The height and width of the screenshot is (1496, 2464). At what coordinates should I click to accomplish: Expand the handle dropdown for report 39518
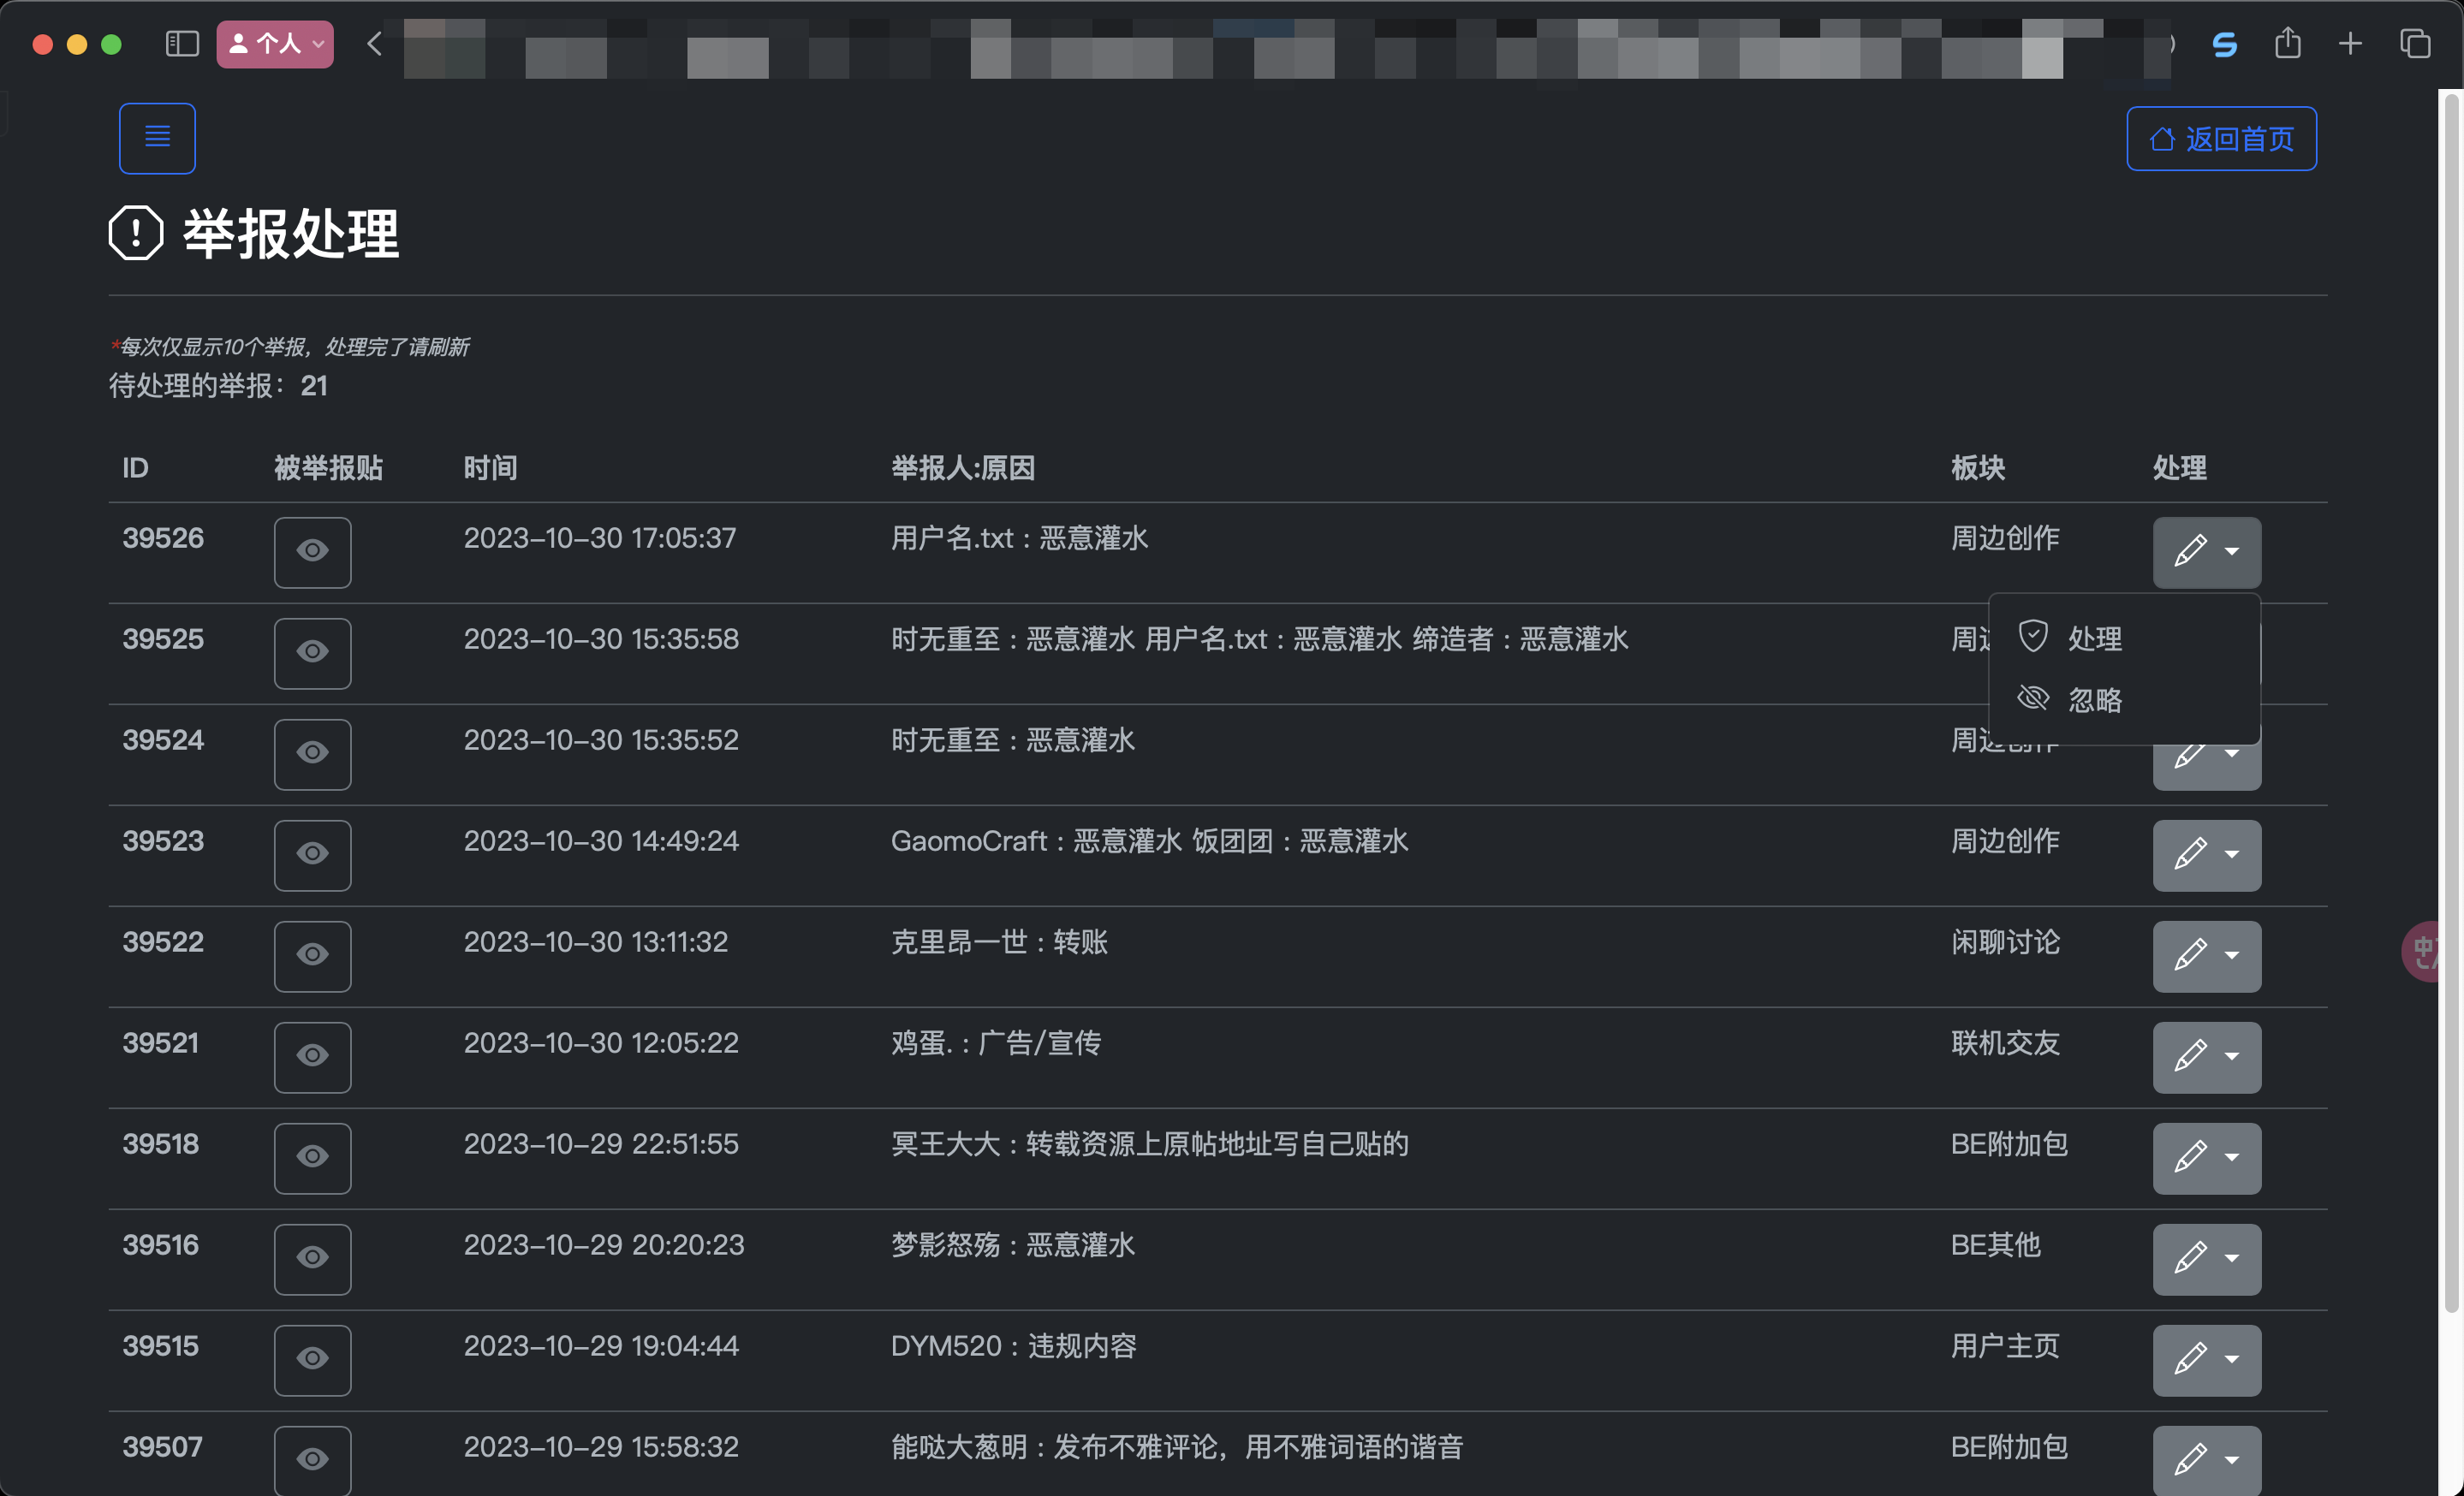coord(2206,1157)
